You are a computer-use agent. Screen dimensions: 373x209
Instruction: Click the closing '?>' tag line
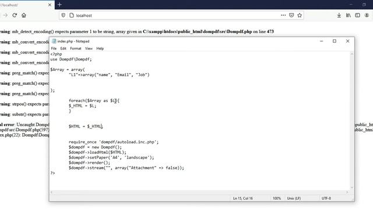52,173
